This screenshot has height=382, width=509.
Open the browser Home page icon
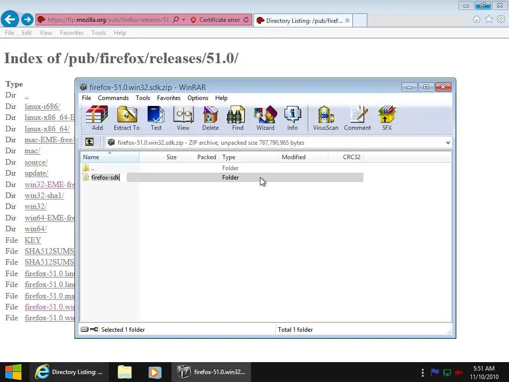[x=476, y=19]
